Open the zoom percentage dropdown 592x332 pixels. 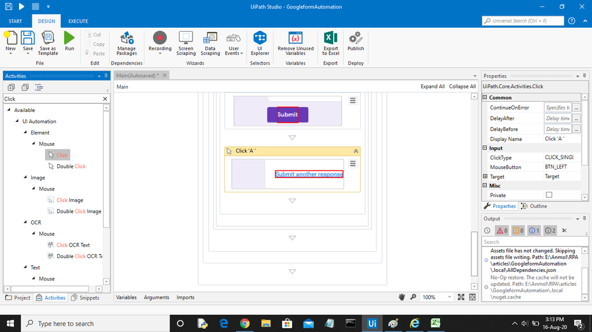coord(449,297)
